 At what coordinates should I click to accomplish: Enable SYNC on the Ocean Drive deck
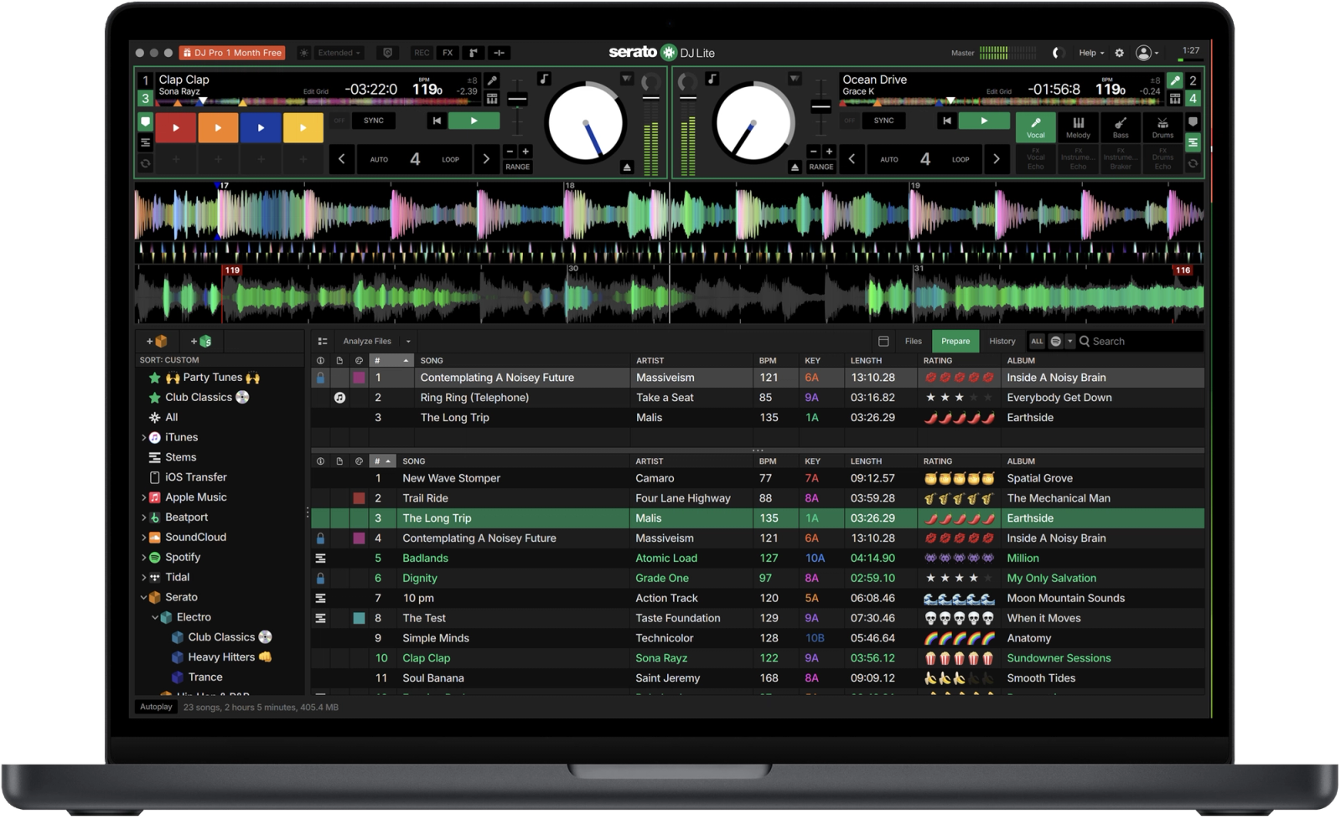883,121
